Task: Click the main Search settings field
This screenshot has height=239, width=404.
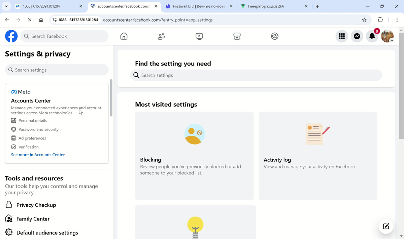Action: click(x=256, y=75)
